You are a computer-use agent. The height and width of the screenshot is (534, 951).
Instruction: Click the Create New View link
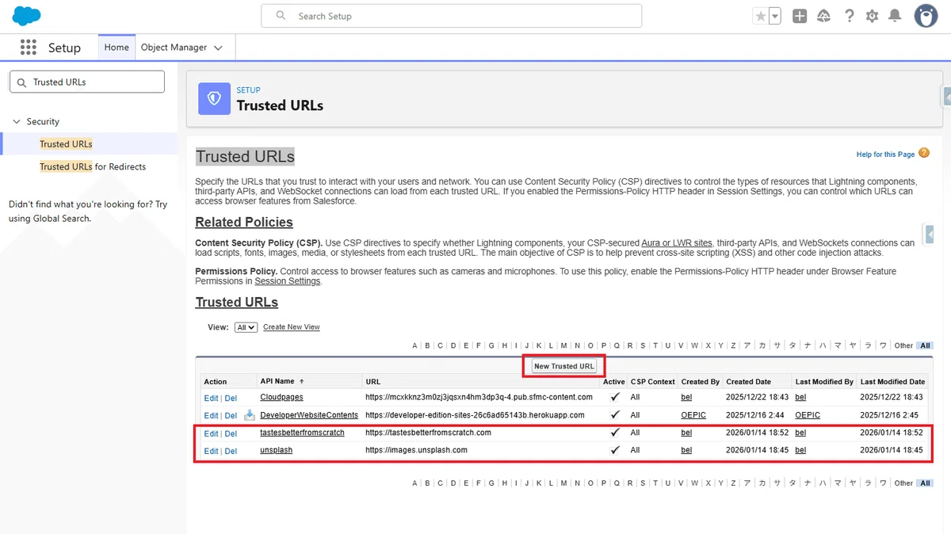(x=292, y=327)
